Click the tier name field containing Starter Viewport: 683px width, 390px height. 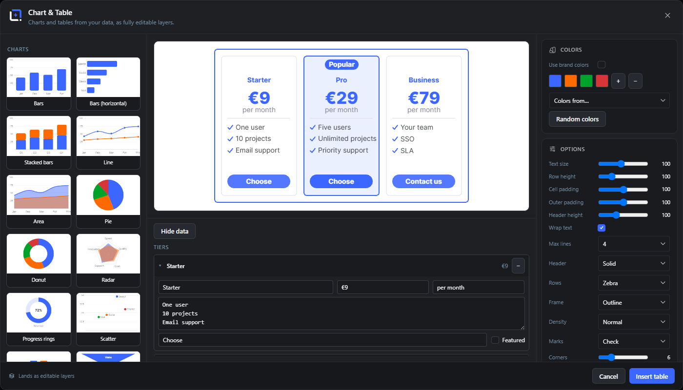point(246,287)
